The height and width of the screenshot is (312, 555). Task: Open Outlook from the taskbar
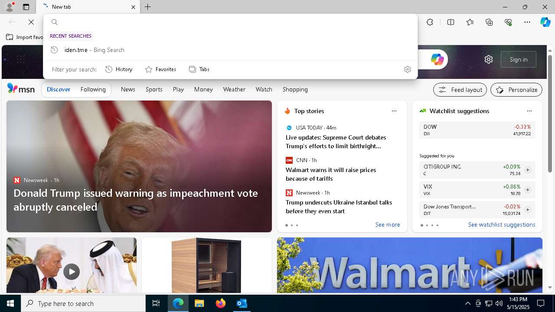click(242, 303)
